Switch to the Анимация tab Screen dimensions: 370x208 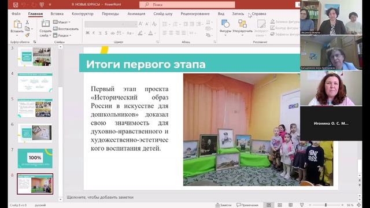136,14
